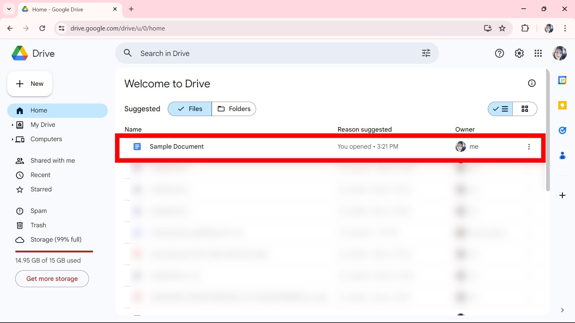Open Sample Document file
This screenshot has width=575, height=323.
pyautogui.click(x=176, y=146)
